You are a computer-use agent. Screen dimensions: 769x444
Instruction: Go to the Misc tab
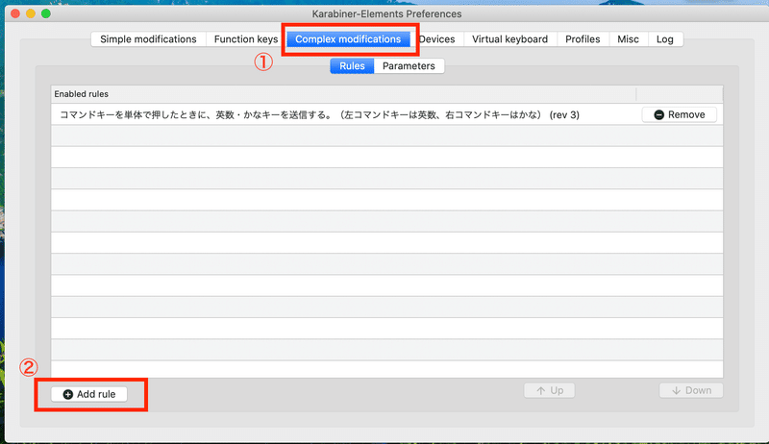click(629, 39)
